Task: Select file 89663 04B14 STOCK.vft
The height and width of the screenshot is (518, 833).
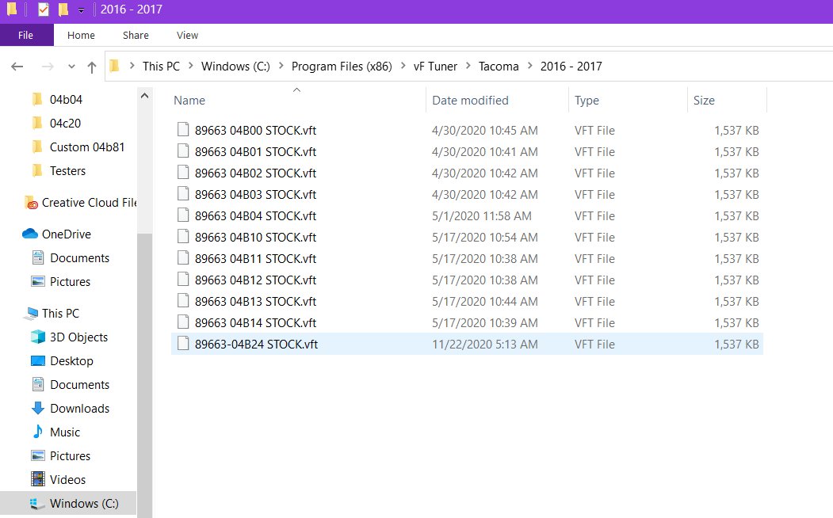Action: coord(255,322)
